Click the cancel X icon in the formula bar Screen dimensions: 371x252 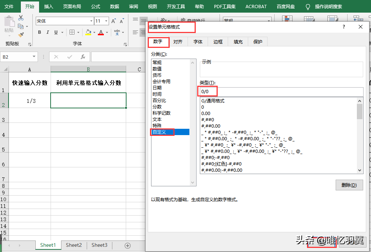click(56, 57)
